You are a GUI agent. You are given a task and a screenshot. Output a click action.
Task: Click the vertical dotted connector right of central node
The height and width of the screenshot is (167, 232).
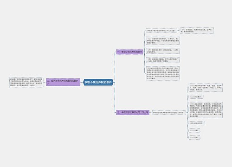(x=115, y=82)
